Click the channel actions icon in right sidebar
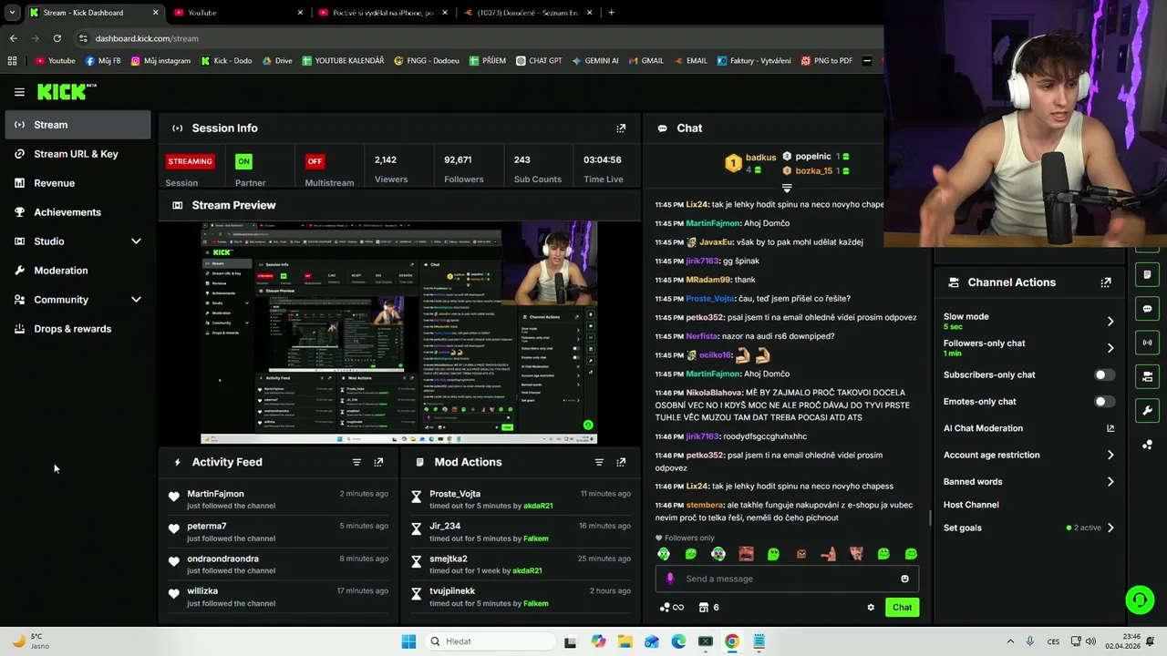Image resolution: width=1167 pixels, height=656 pixels. [1147, 376]
